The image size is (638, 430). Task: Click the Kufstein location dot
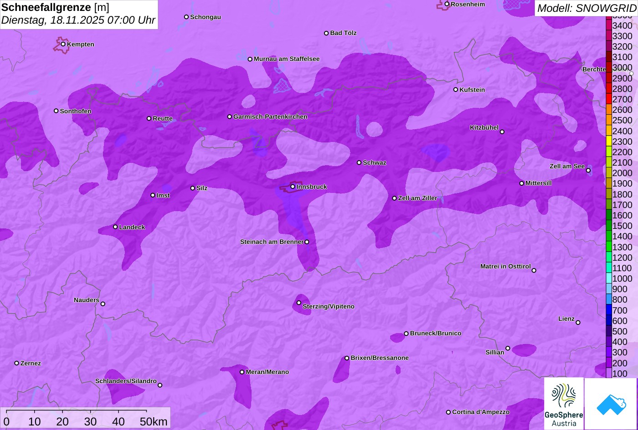[456, 90]
